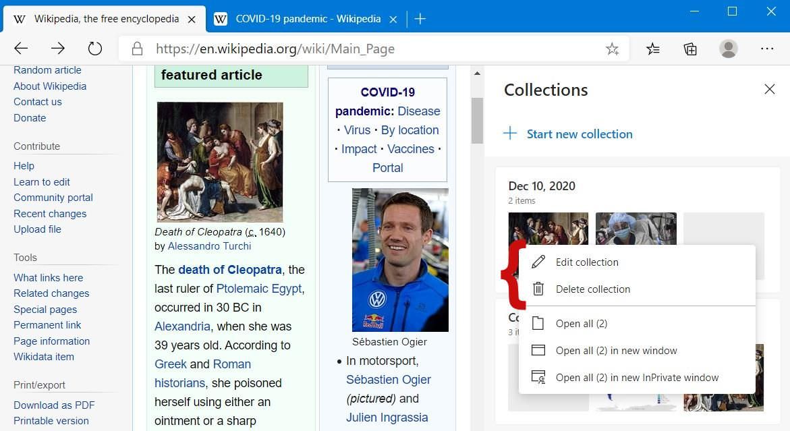Open the By location link
The image size is (790, 431).
tap(410, 130)
